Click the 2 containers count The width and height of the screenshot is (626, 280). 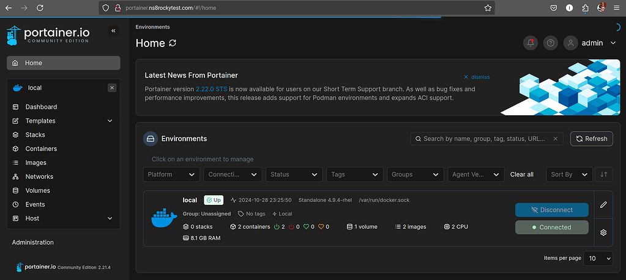[x=250, y=227]
